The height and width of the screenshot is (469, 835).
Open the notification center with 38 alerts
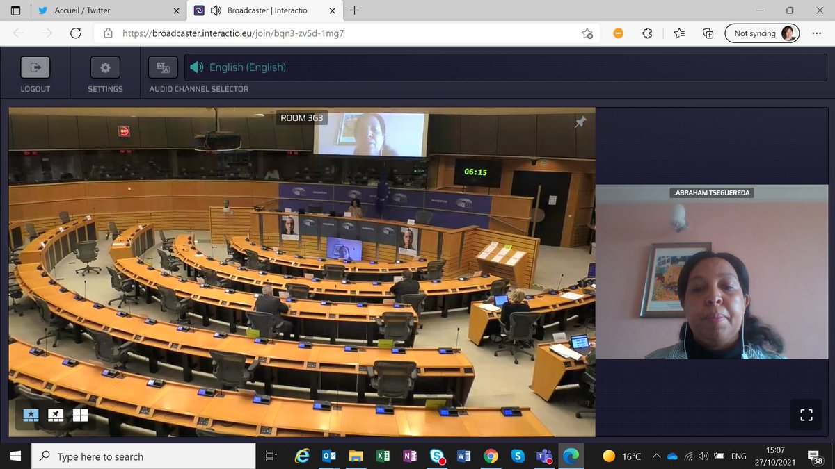[x=816, y=456]
